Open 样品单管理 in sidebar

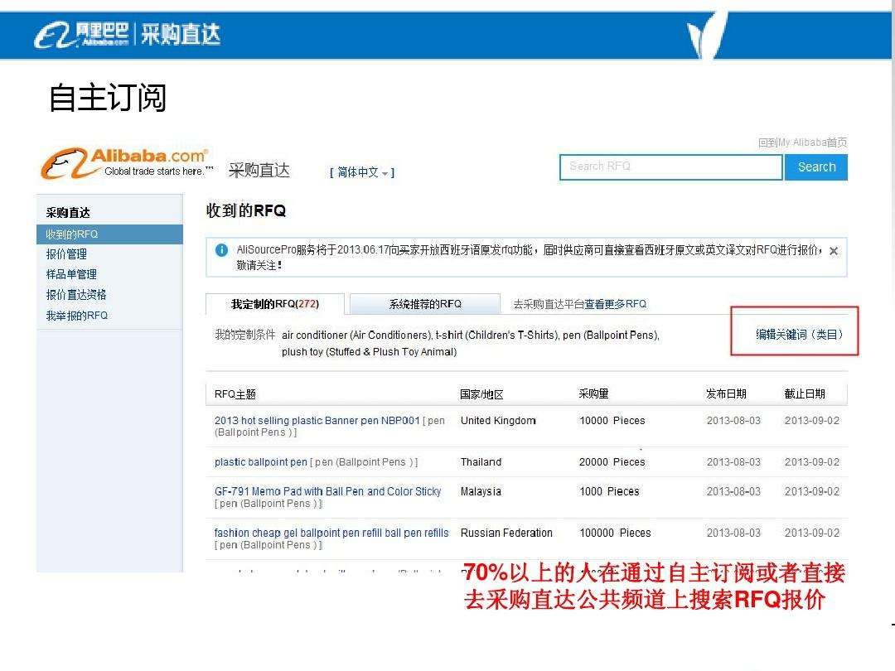pyautogui.click(x=71, y=274)
